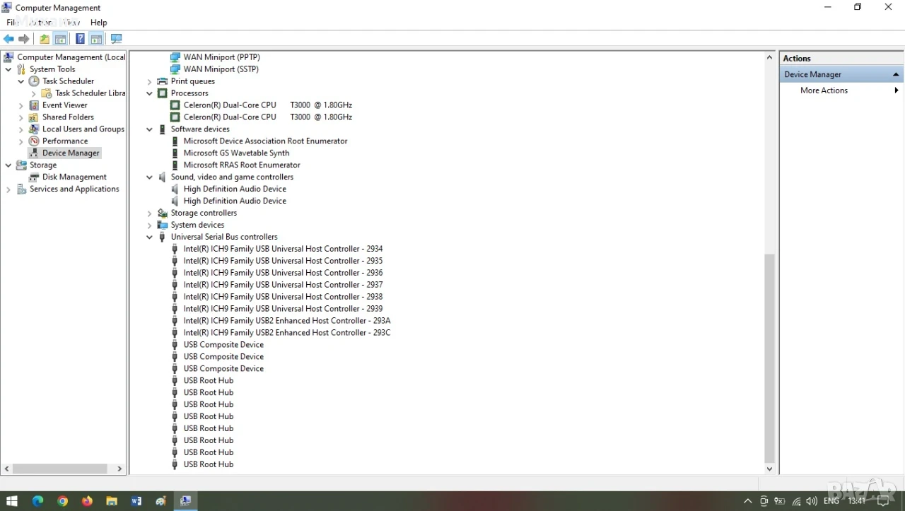Screen dimensions: 905x511
Task: Click the device list scroll-up arrow
Action: 770,57
